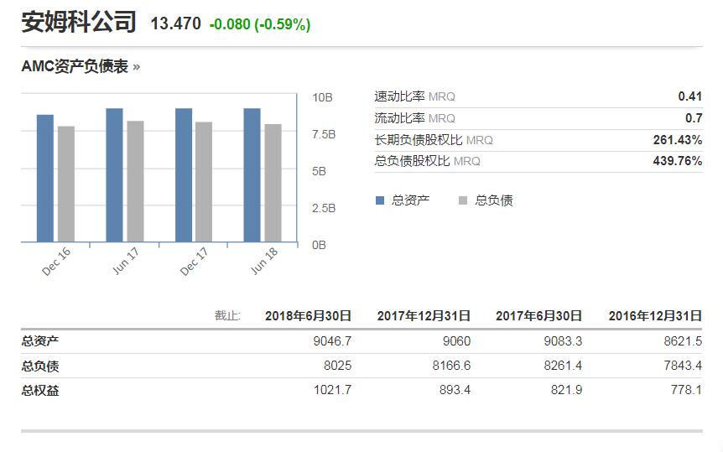Image resolution: width=723 pixels, height=452 pixels.
Task: Click the total assets cell 9083.3
Action: (x=563, y=341)
